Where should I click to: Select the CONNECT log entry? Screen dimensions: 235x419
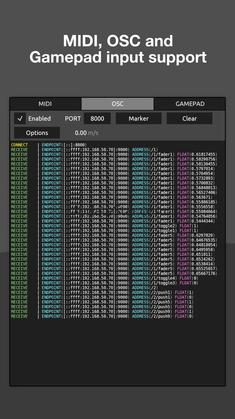pos(48,145)
